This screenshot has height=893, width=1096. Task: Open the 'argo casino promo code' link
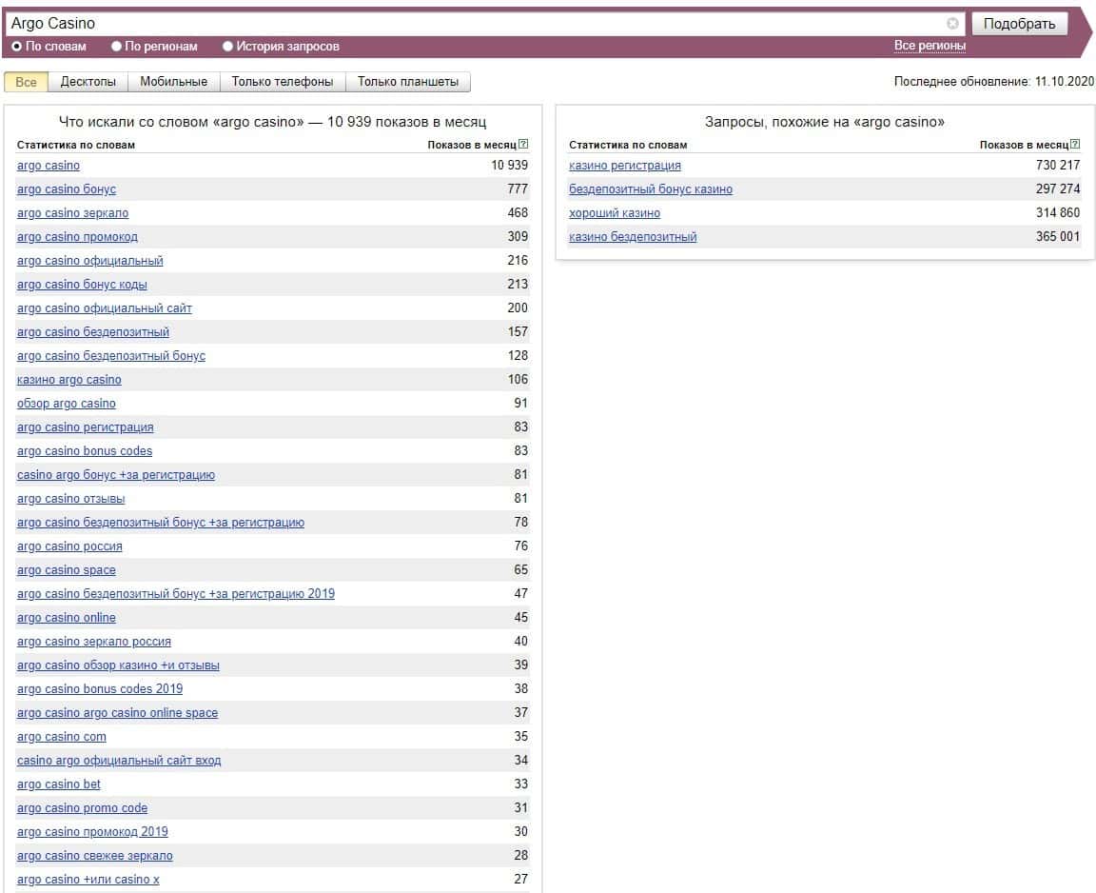coord(82,808)
